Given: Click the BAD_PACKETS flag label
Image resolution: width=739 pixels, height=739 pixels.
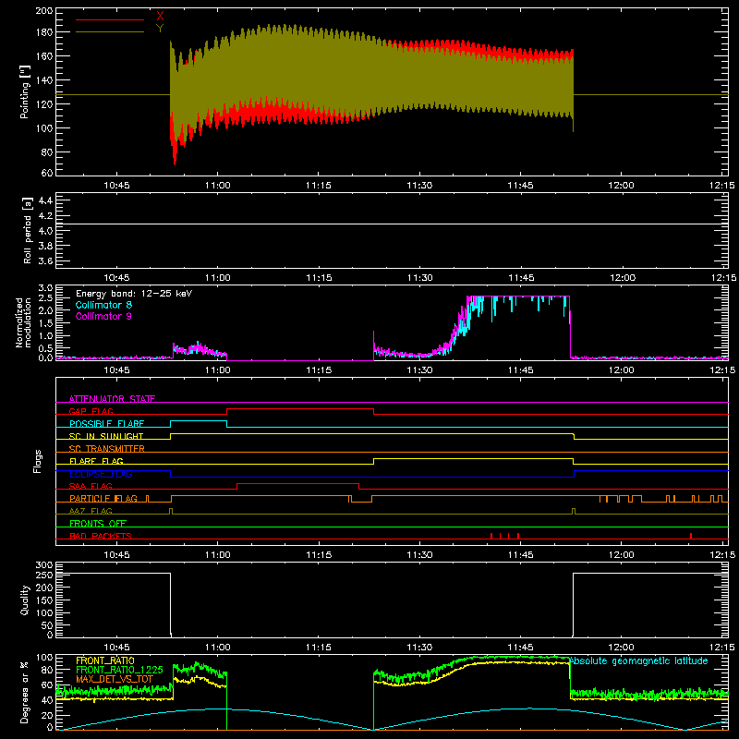Looking at the screenshot, I should pyautogui.click(x=101, y=536).
